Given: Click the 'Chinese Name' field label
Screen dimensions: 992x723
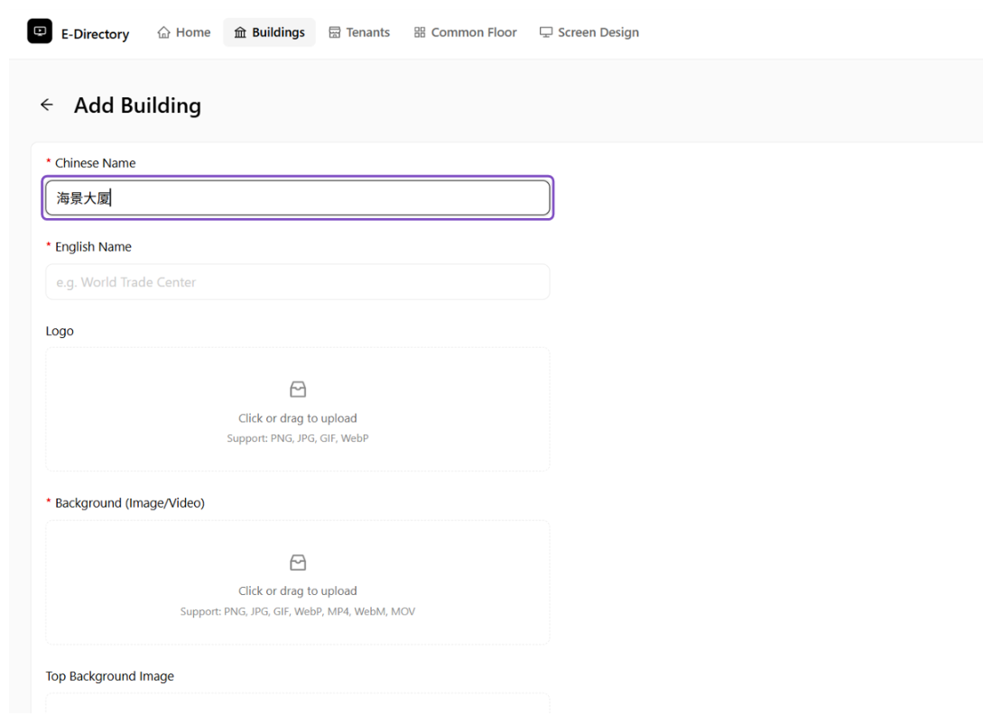Looking at the screenshot, I should coord(96,163).
